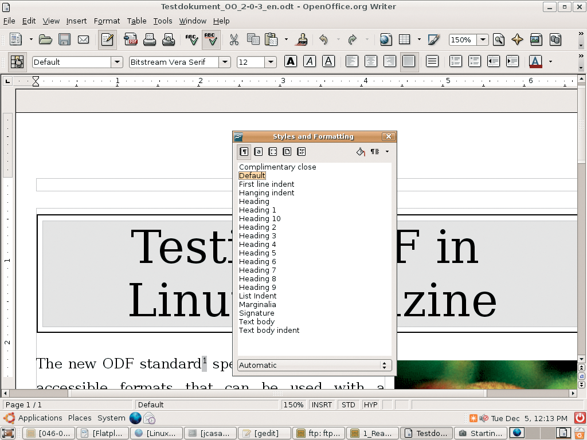Open the File menu
Screen dimensions: 587x440
pyautogui.click(x=9, y=21)
